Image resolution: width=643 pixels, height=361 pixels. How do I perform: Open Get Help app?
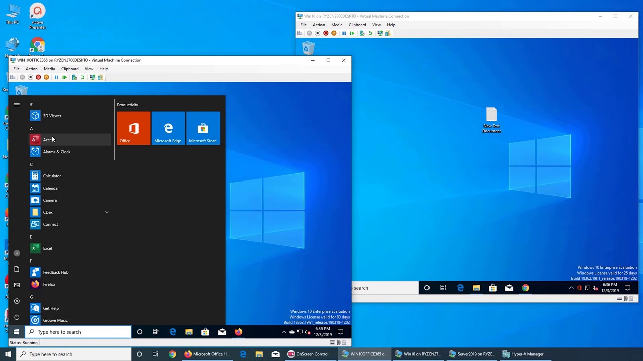click(69, 308)
